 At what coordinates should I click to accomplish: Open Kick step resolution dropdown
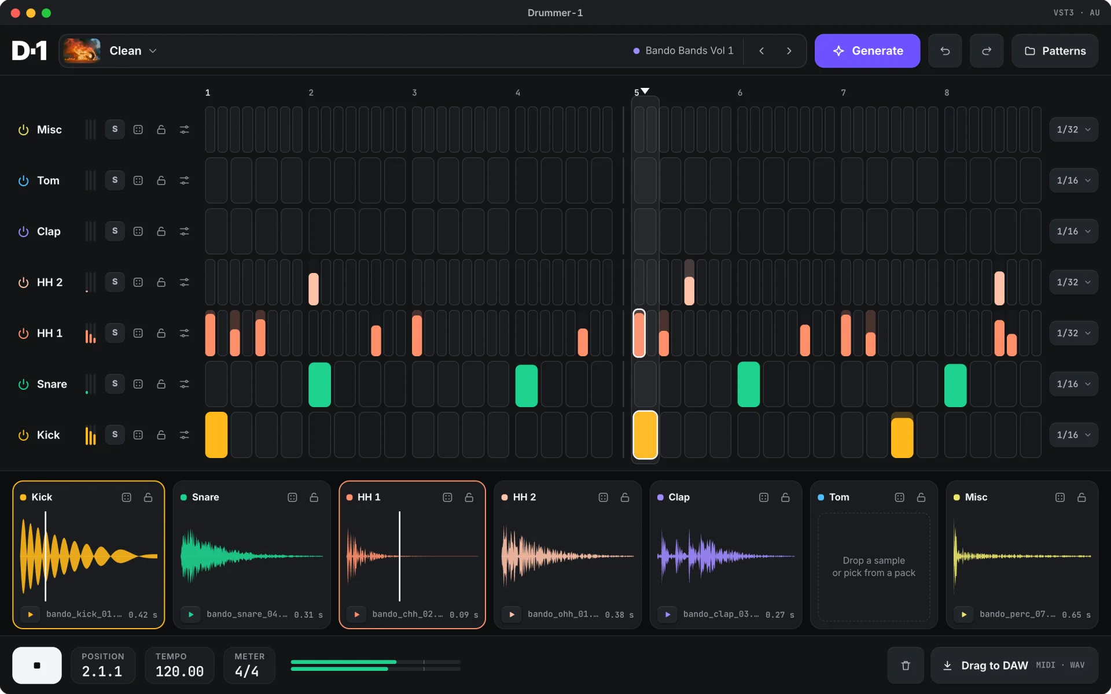click(1073, 435)
